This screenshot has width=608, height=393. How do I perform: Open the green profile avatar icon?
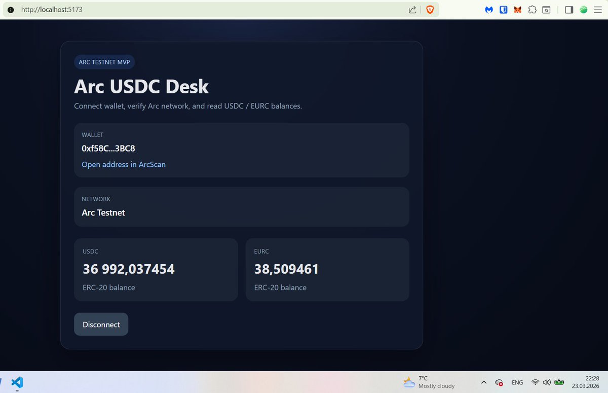(x=584, y=10)
